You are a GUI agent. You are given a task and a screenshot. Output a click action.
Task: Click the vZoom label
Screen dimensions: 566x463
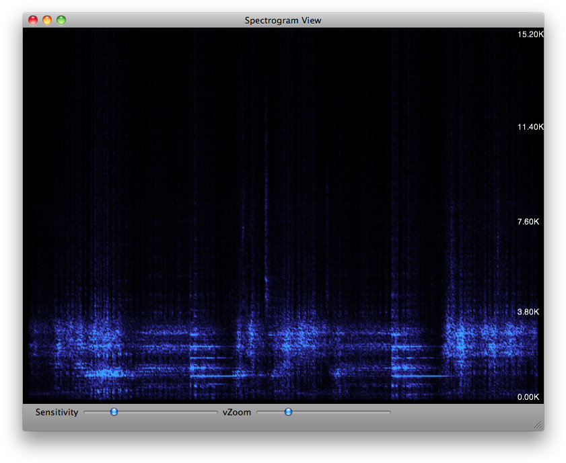pos(237,412)
